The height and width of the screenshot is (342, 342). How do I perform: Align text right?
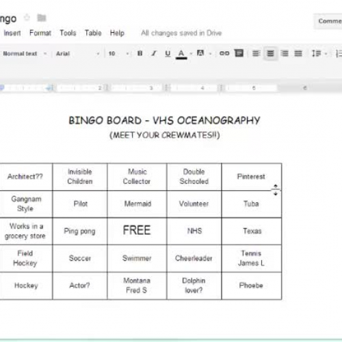(285, 53)
